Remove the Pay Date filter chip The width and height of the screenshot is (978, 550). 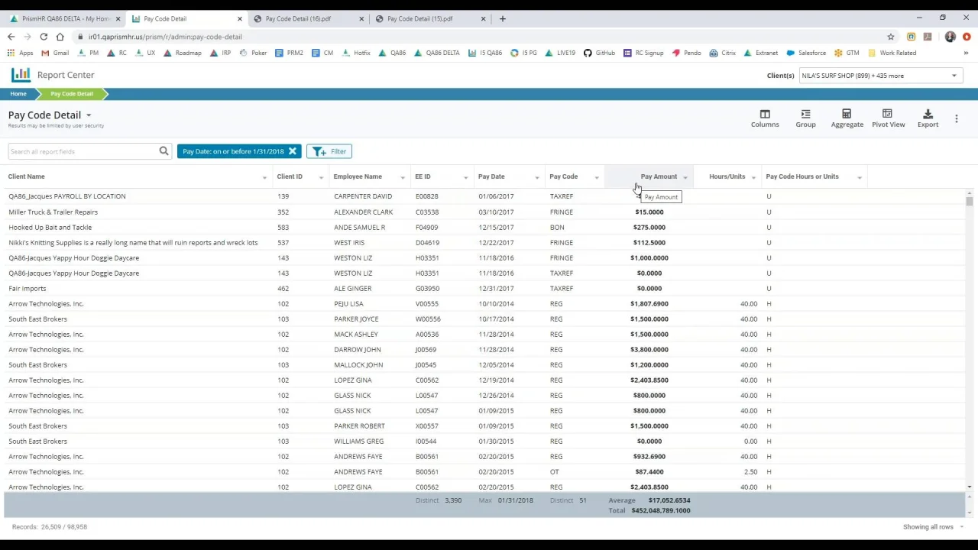tap(293, 151)
